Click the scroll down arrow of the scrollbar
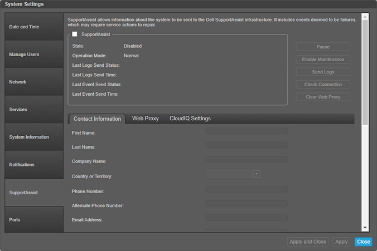The image size is (377, 251). [x=365, y=228]
